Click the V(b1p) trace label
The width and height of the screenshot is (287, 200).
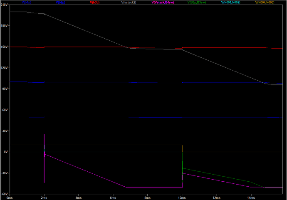point(27,2)
